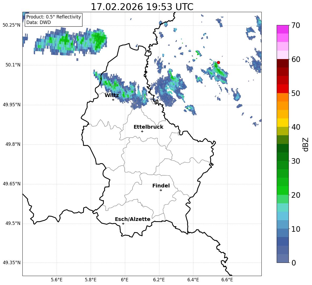Click the bright red colorbar swatch near 50
Image resolution: width=312 pixels, height=285 pixels.
[283, 89]
